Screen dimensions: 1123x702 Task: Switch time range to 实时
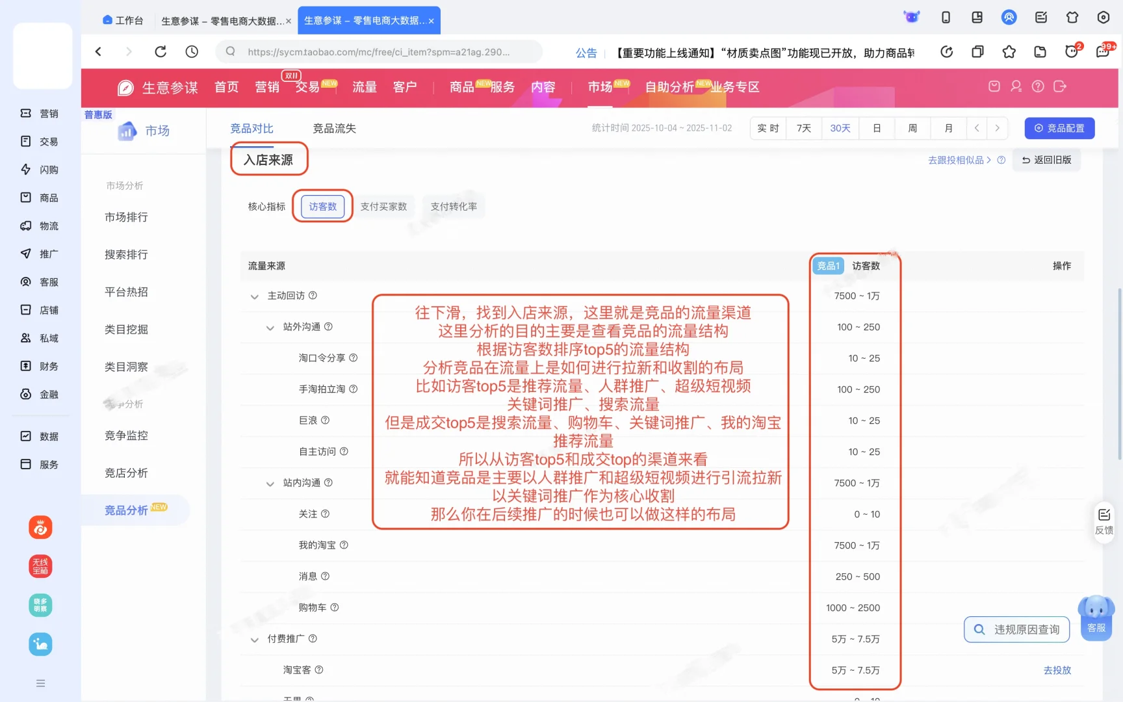click(x=768, y=128)
